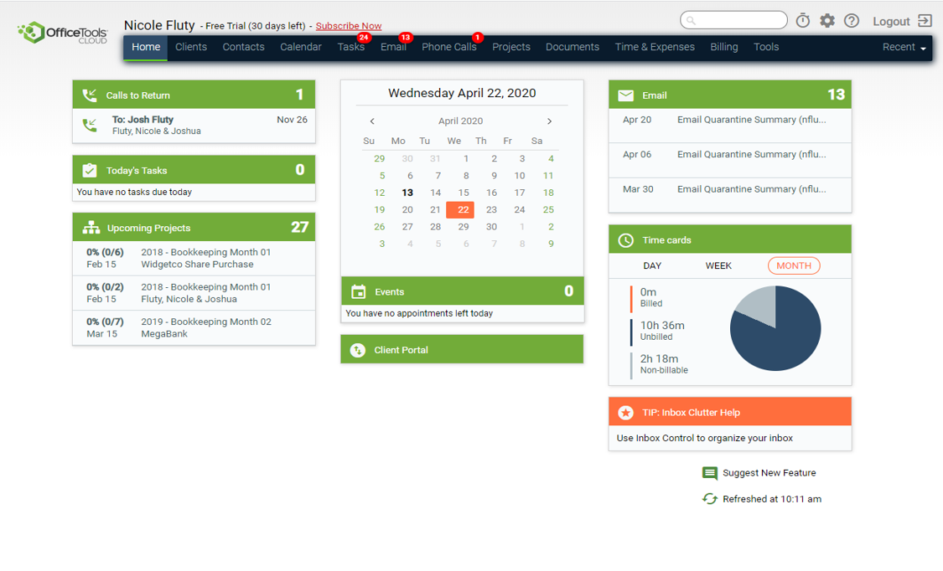The height and width of the screenshot is (571, 943).
Task: Open the Clients tab
Action: pos(191,48)
